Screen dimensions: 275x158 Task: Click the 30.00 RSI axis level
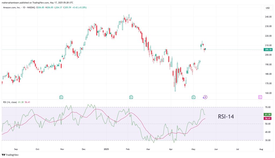[267, 140]
